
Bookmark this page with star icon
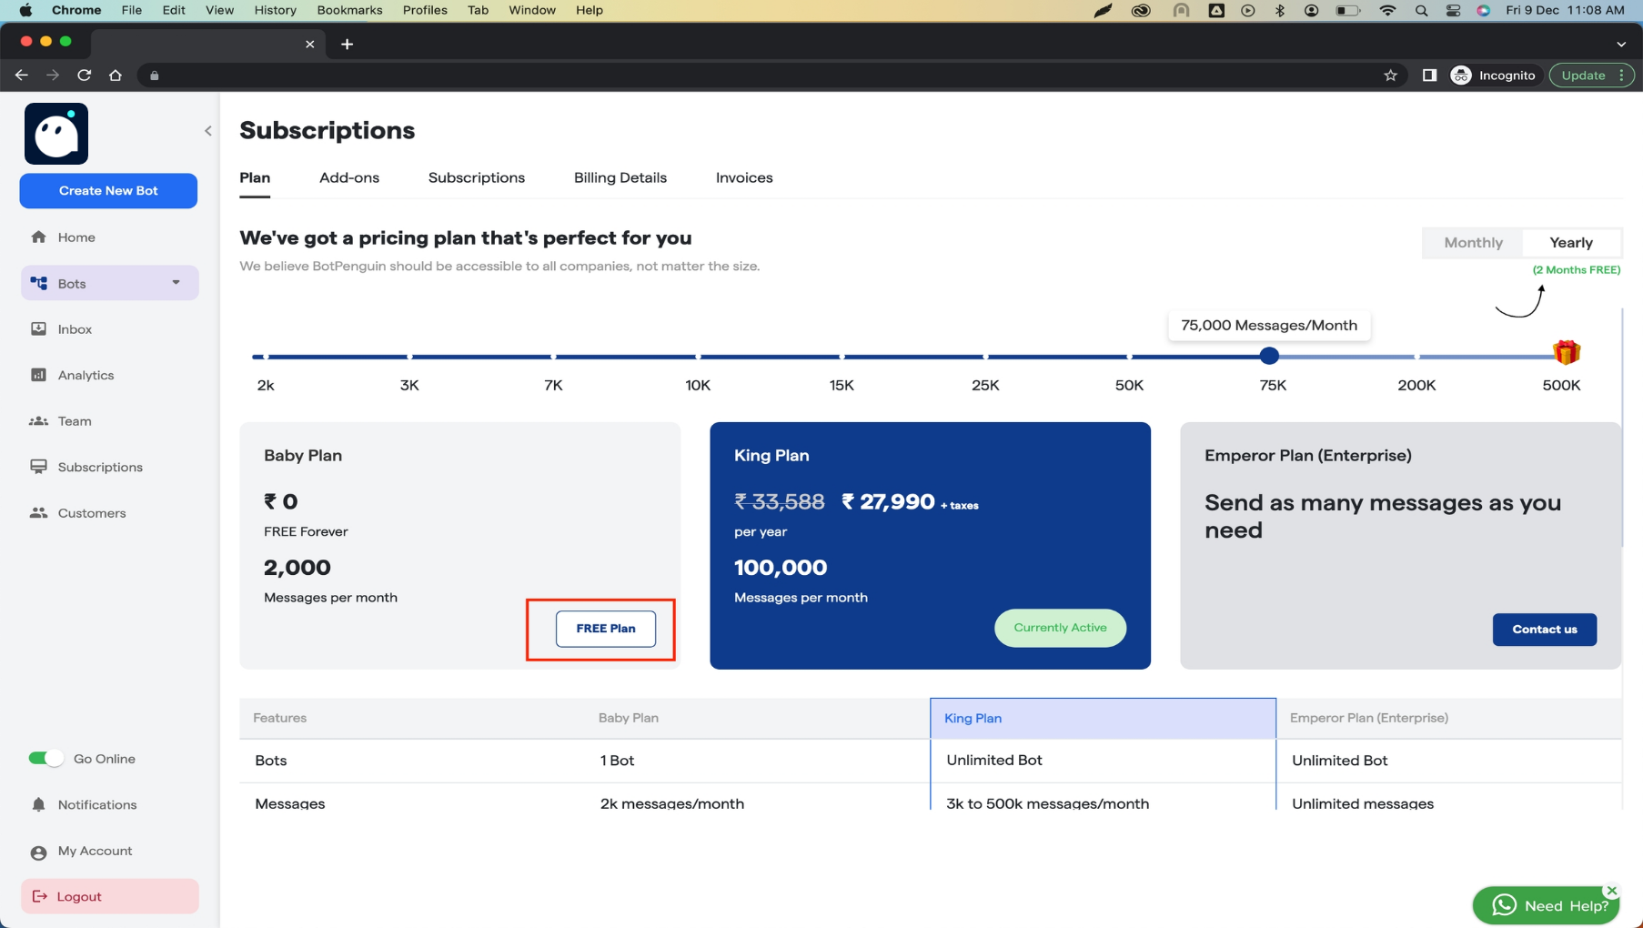point(1390,76)
